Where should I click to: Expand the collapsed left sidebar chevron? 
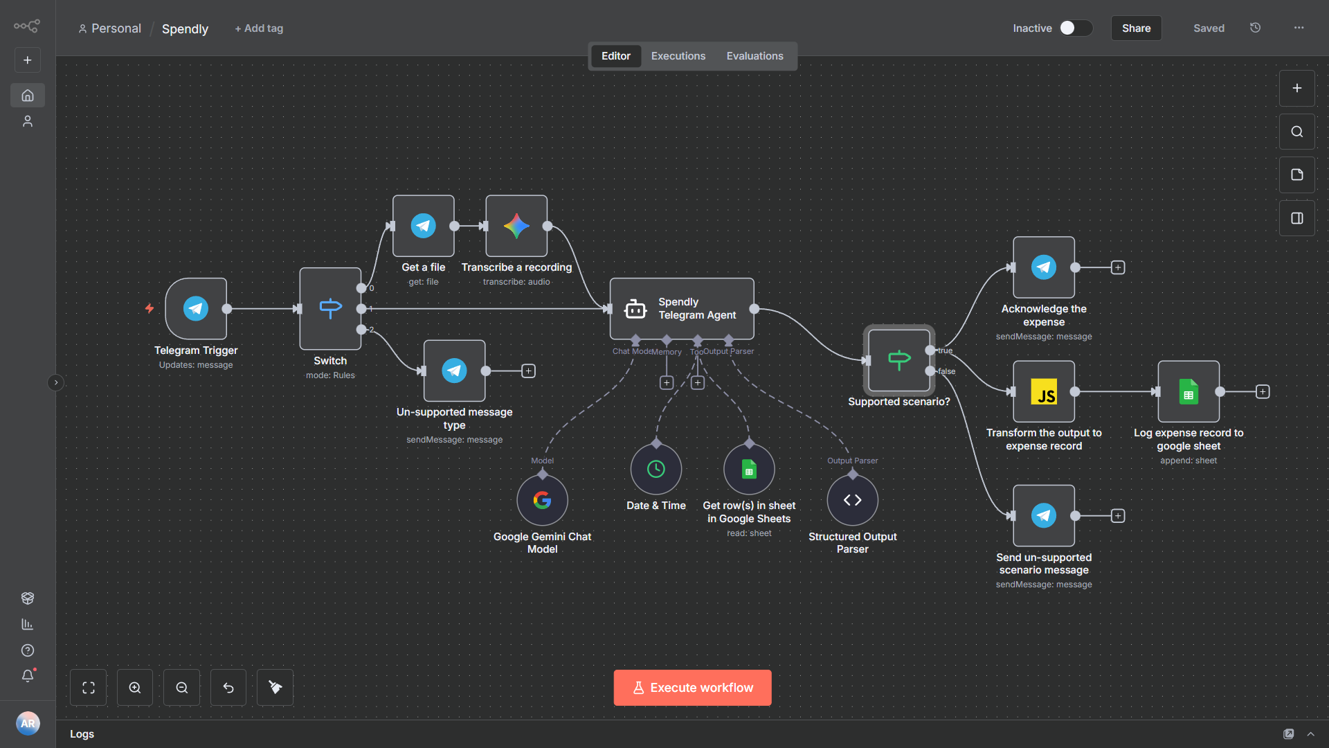(x=56, y=382)
